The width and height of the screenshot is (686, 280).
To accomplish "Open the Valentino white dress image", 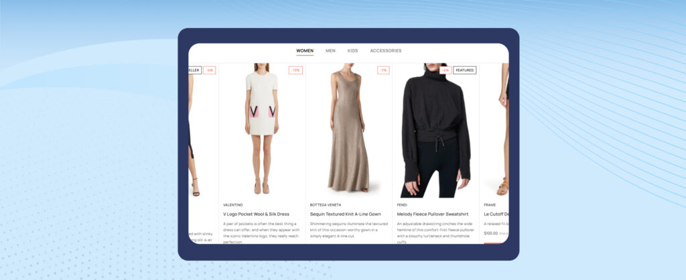I will (262, 129).
